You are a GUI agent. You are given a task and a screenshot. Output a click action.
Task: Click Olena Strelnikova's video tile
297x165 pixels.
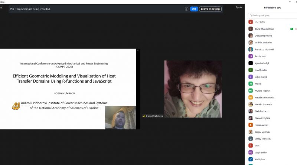[x=193, y=89]
